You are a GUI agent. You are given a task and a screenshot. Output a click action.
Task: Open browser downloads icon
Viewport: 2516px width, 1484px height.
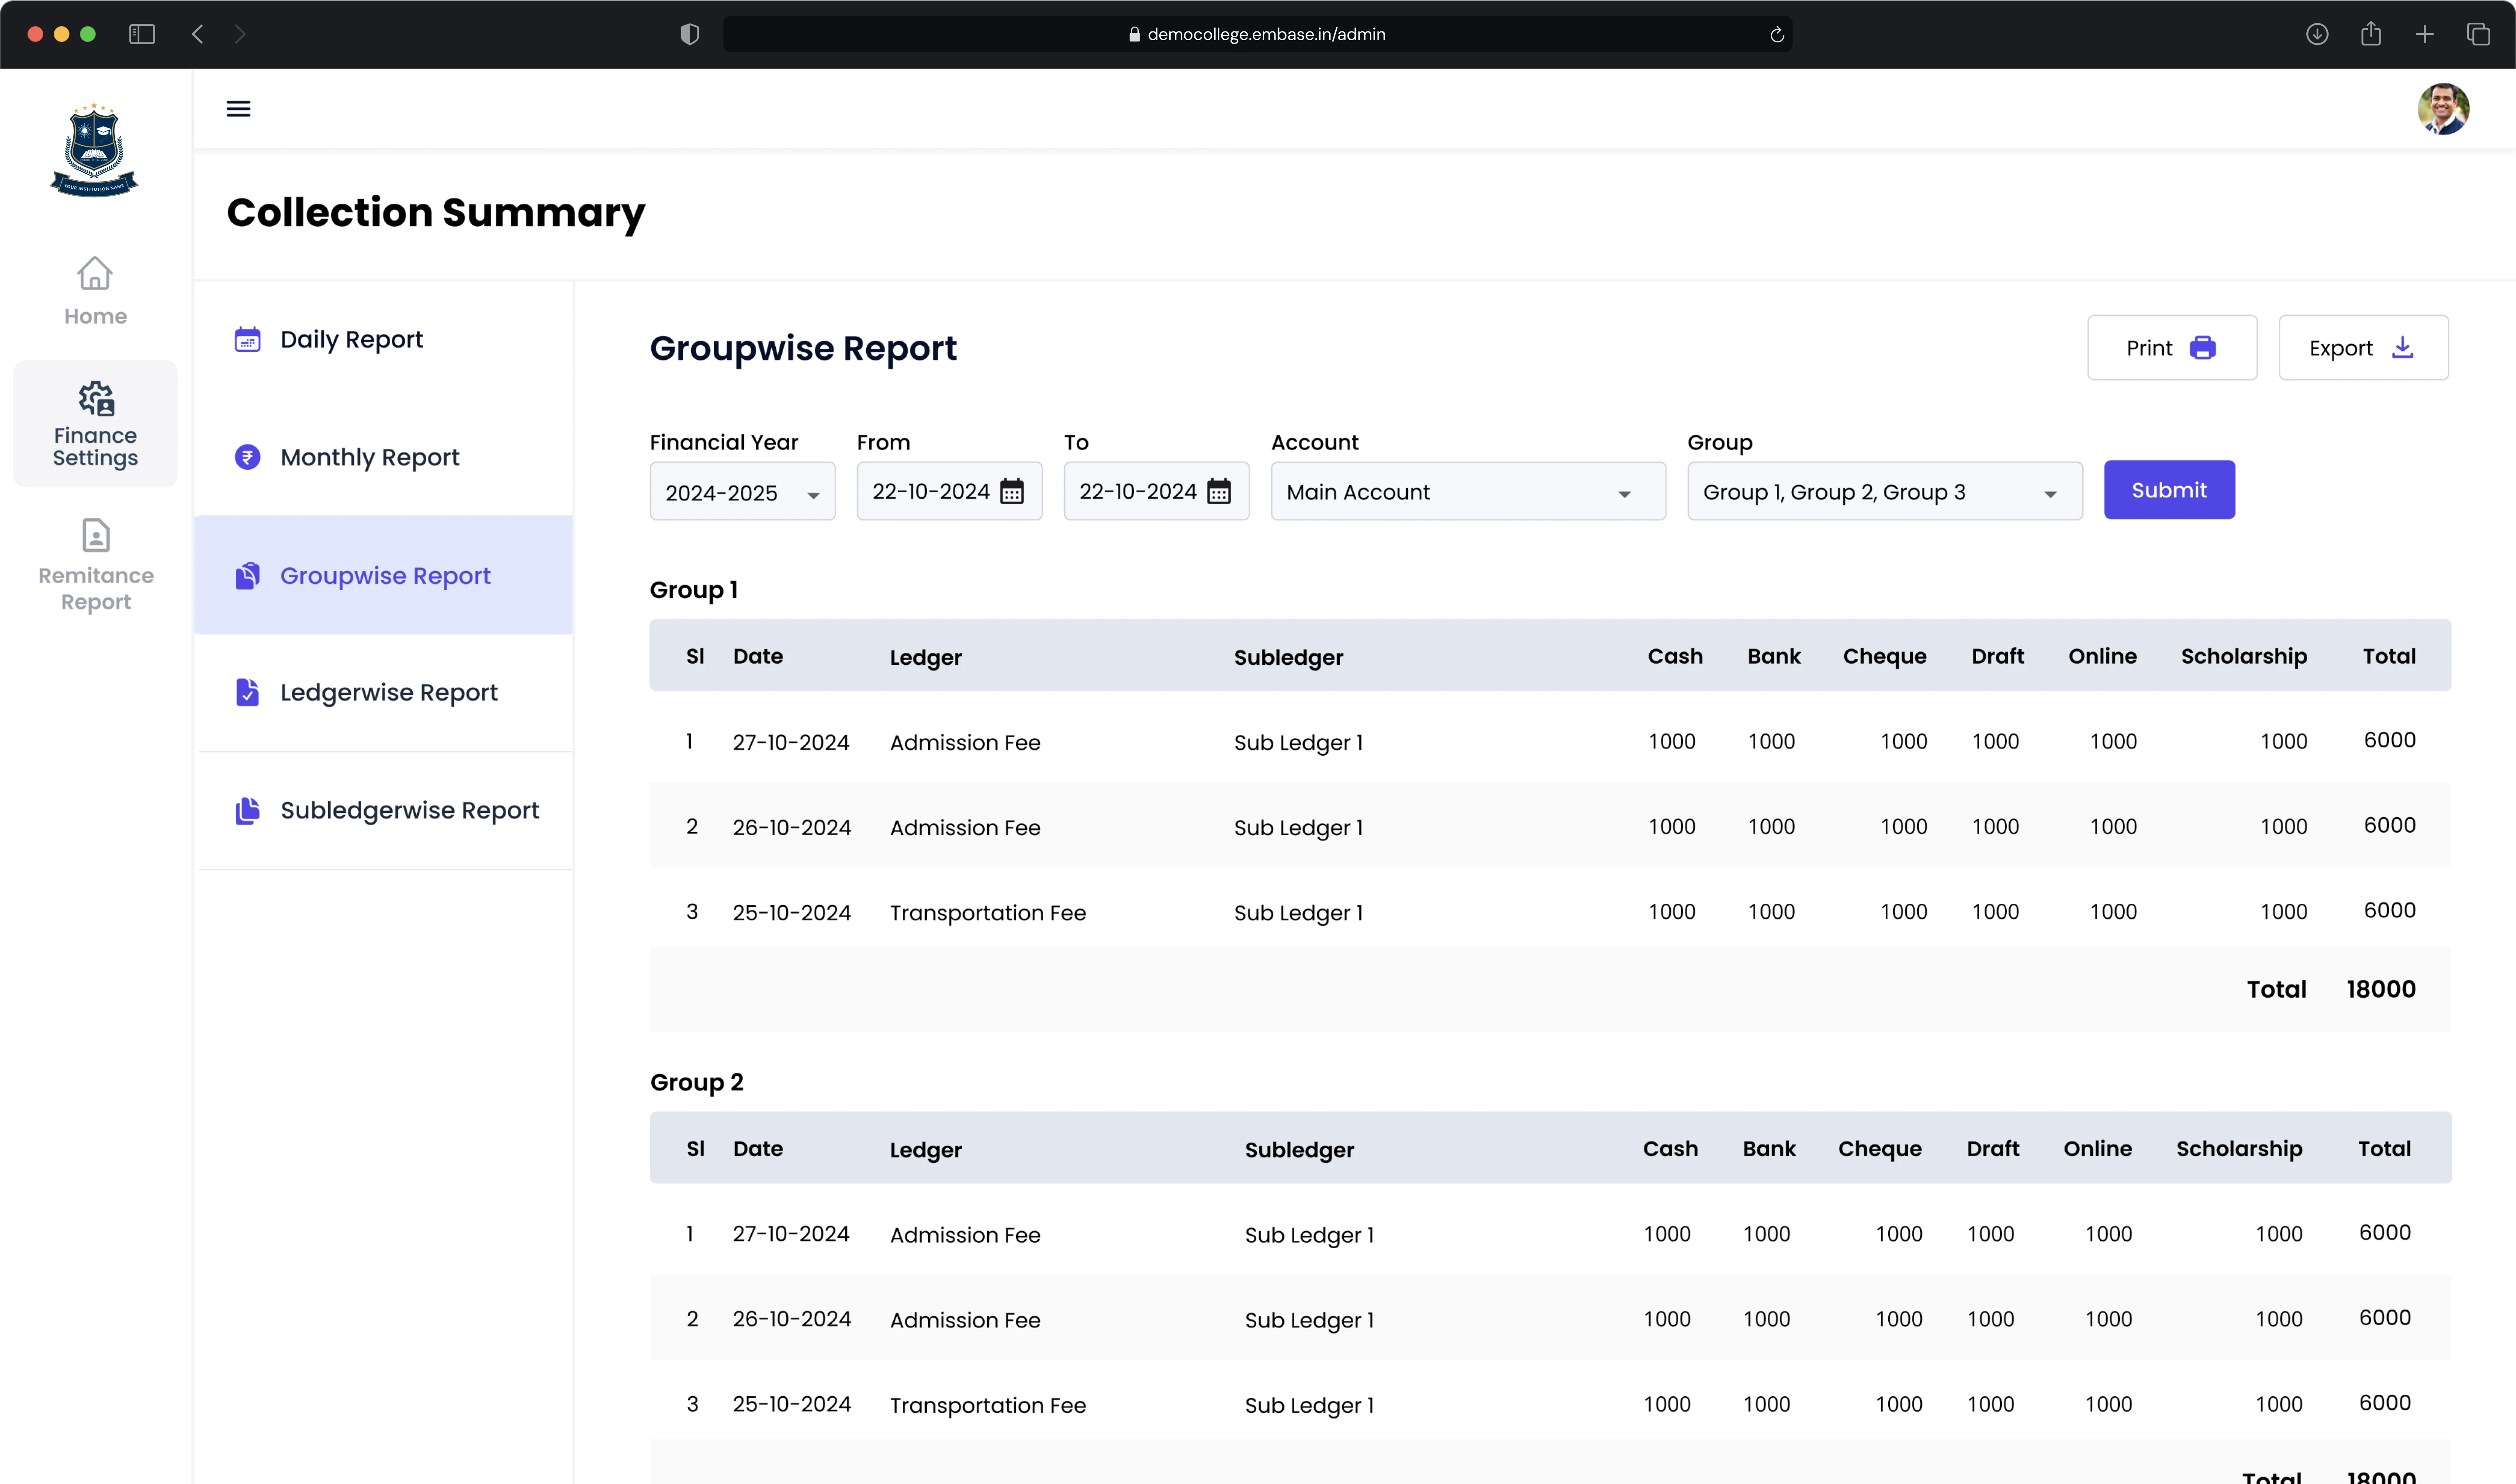2317,34
